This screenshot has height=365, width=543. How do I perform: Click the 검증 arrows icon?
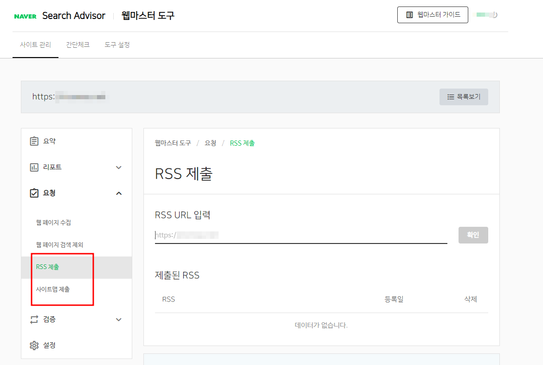pyautogui.click(x=34, y=319)
